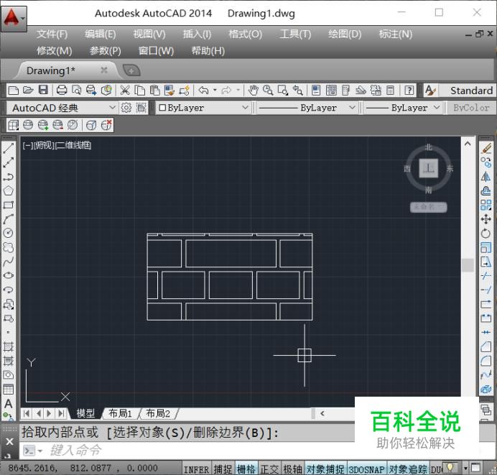Expand the ByLayer color dropdown
Image resolution: width=497 pixels, height=475 pixels.
(x=203, y=108)
